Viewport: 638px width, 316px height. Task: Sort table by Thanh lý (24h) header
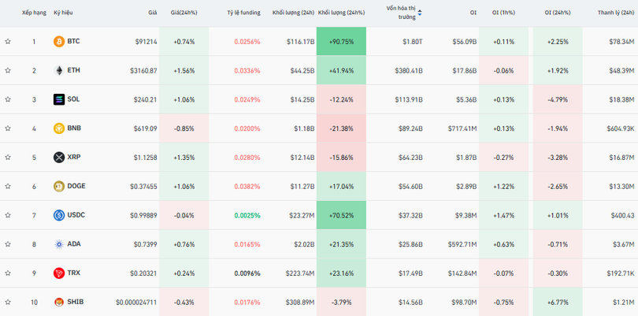click(x=616, y=13)
